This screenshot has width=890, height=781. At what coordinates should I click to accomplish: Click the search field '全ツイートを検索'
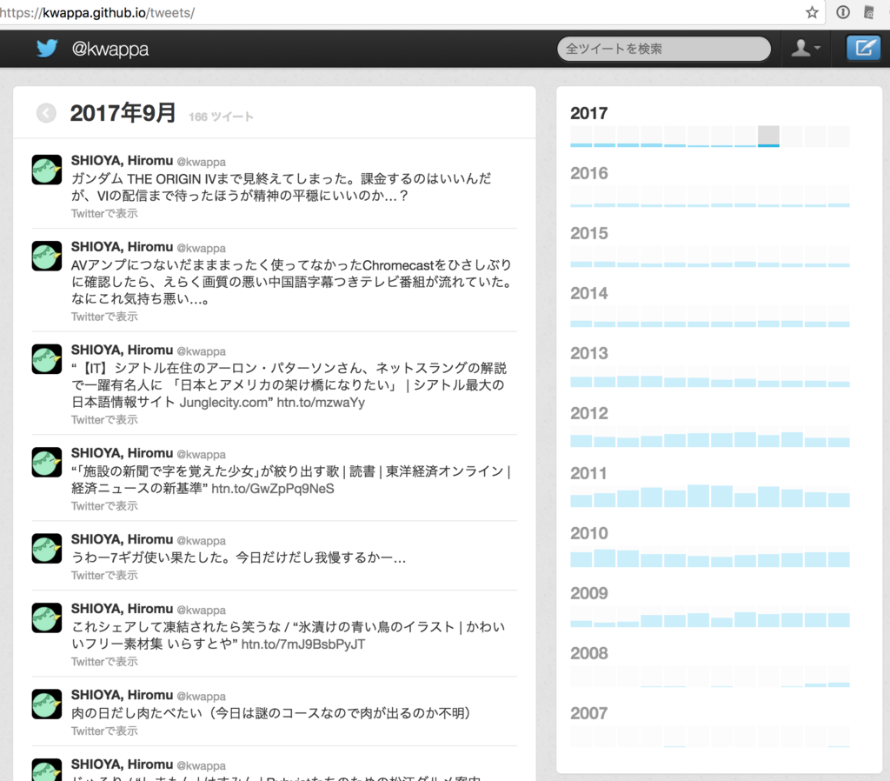click(x=663, y=49)
